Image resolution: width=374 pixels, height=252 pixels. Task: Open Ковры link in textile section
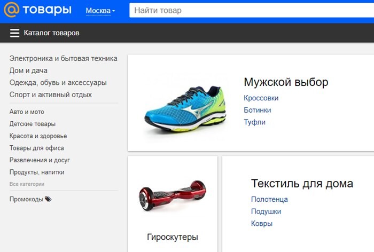point(261,224)
